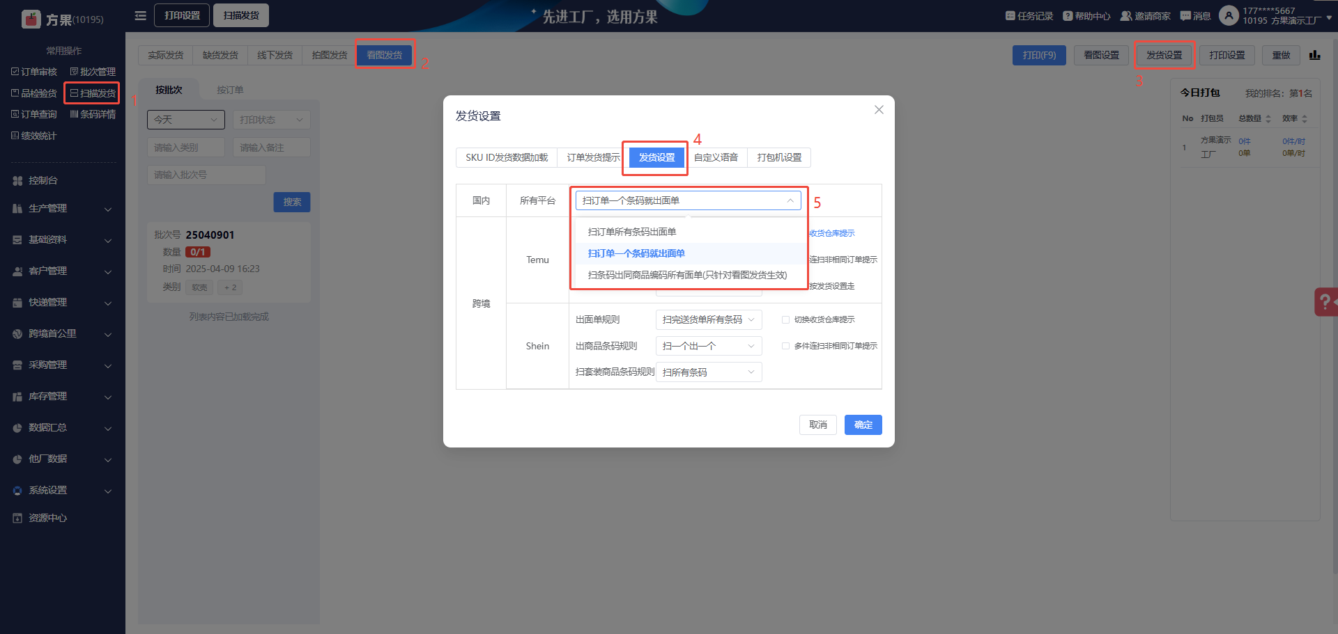Screen dimensions: 1338x634
Task: Click the 他厂数据 menu icon
Action: click(17, 459)
